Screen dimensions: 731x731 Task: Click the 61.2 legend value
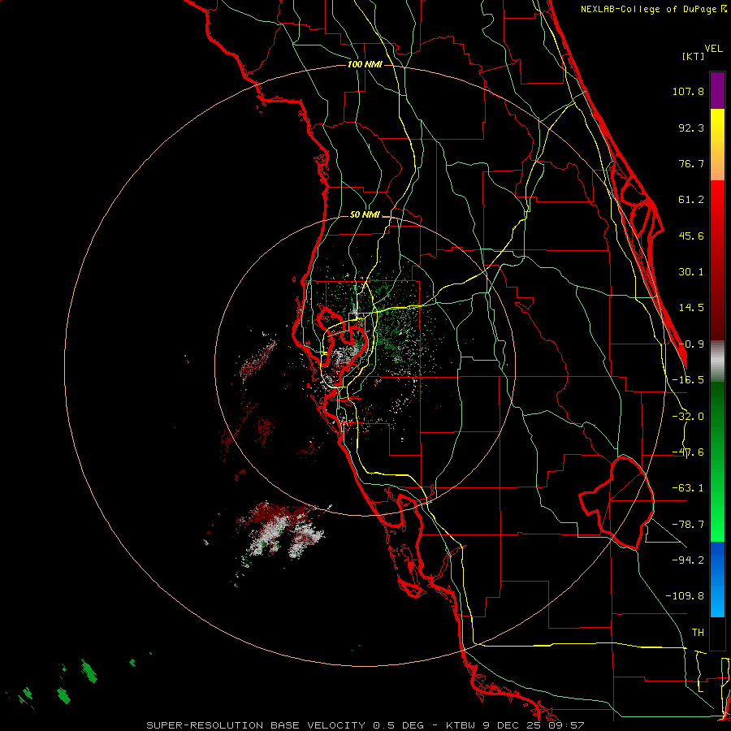pos(691,200)
